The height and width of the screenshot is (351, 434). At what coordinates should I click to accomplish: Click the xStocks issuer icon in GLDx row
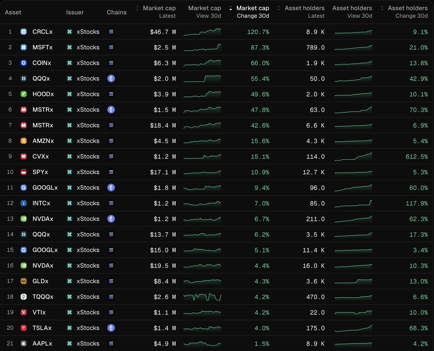pyautogui.click(x=69, y=281)
